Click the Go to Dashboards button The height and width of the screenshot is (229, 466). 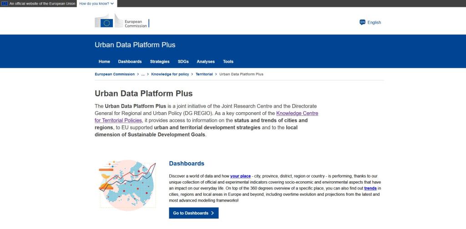[194, 213]
